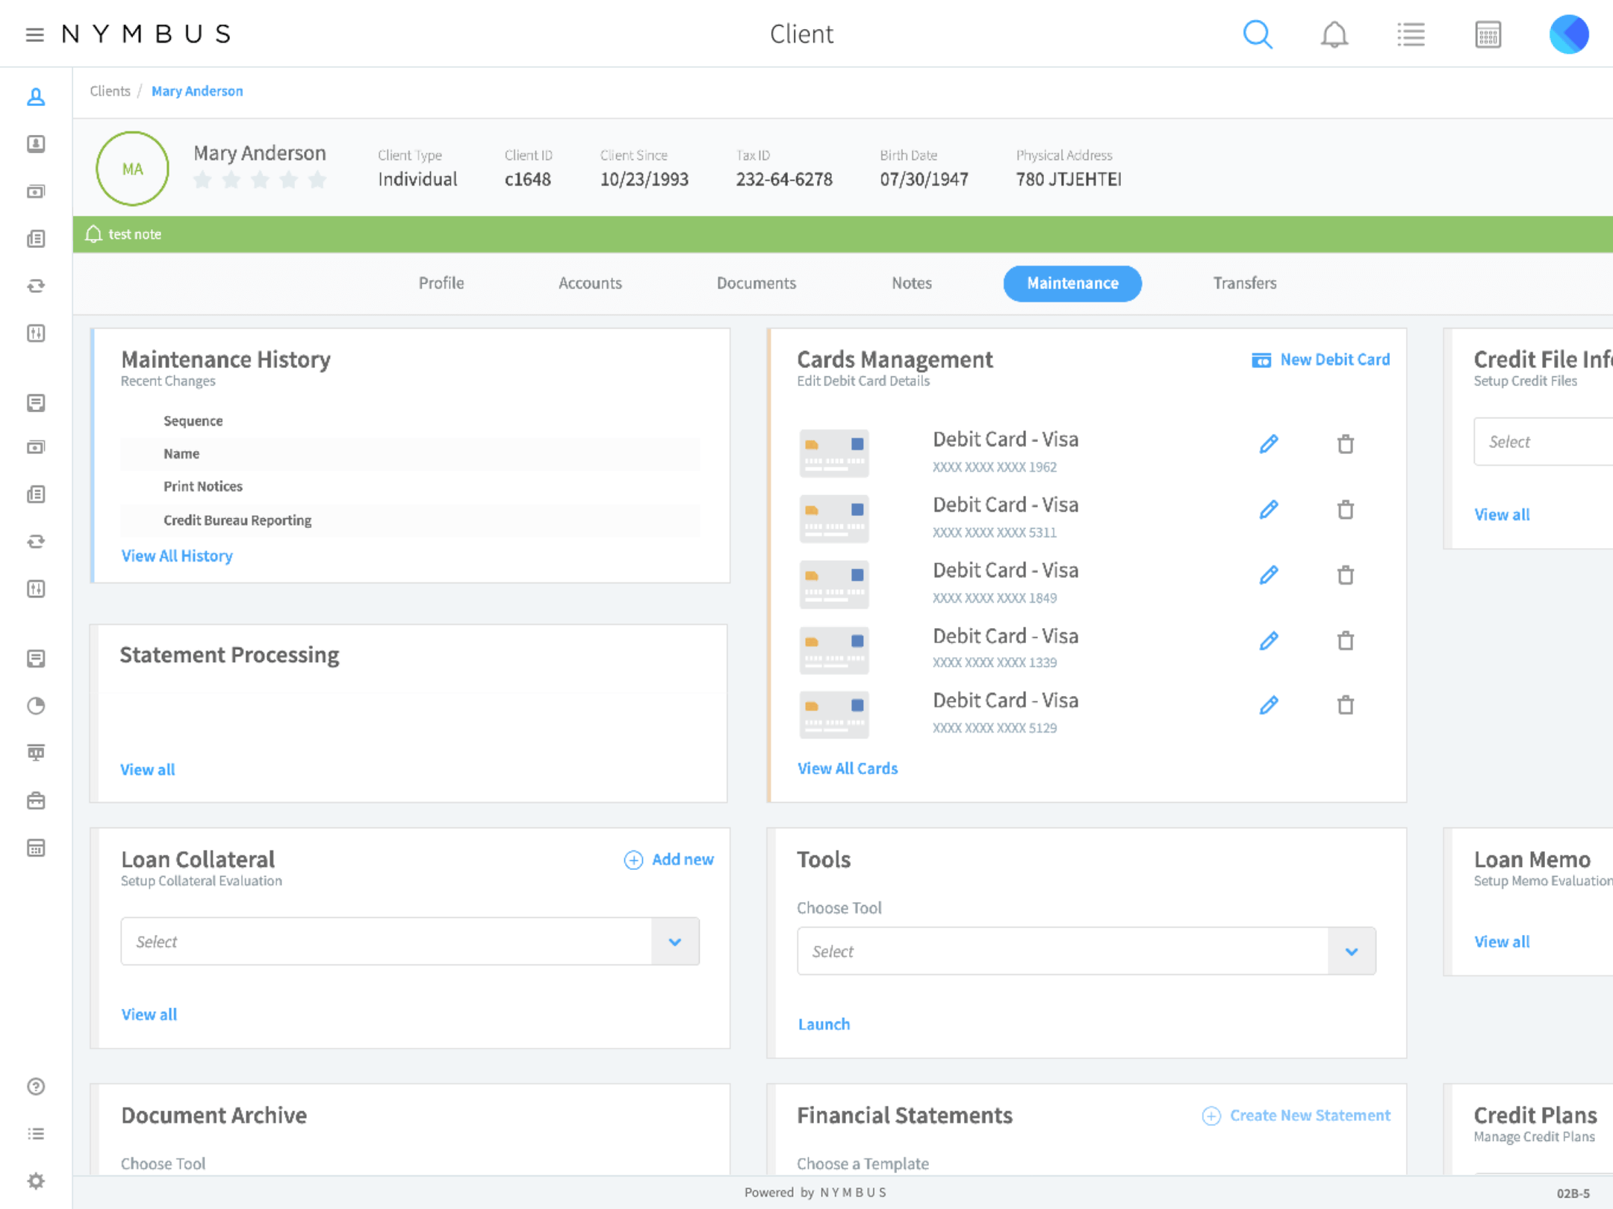Image resolution: width=1613 pixels, height=1209 pixels.
Task: Delete Debit Card ending 5311
Action: [1345, 510]
